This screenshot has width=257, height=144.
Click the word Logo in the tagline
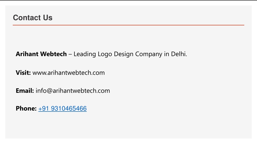105,54
